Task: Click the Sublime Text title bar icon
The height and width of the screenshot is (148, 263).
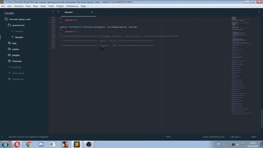Action: point(2,2)
